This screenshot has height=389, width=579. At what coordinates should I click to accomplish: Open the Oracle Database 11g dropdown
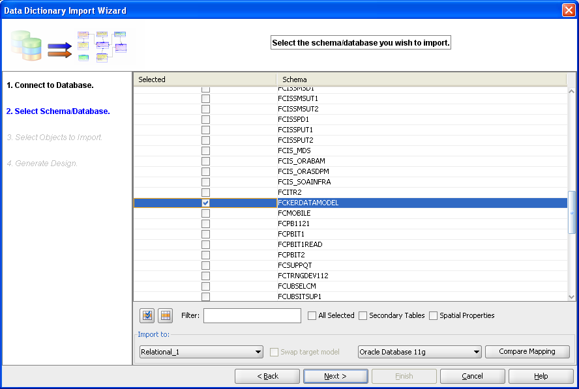click(x=419, y=352)
